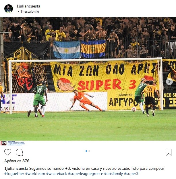This screenshot has height=179, width=176.
Task: Like the post with the heart icon
Action: click(x=8, y=152)
